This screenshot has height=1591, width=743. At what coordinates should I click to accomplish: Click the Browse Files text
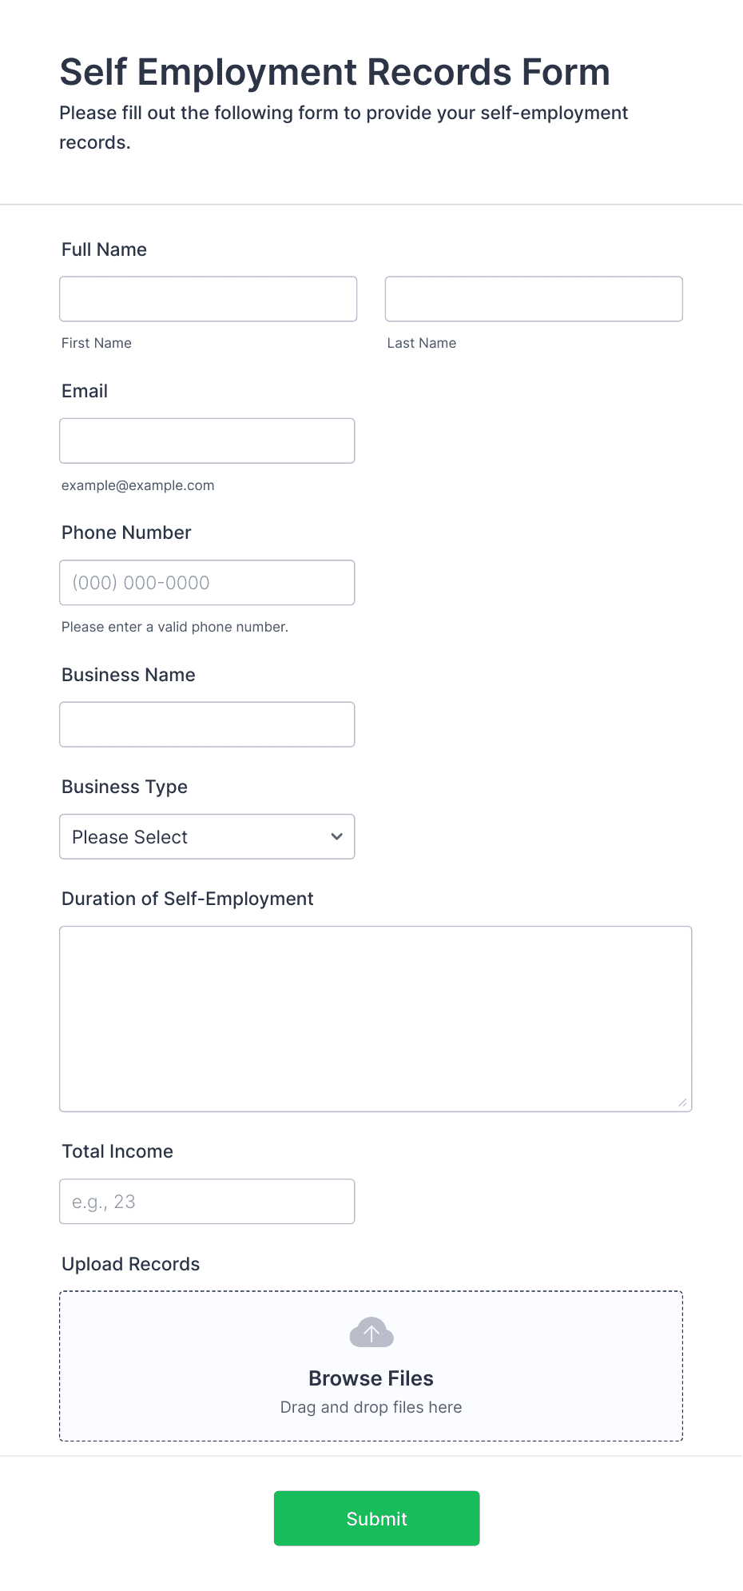(371, 1378)
